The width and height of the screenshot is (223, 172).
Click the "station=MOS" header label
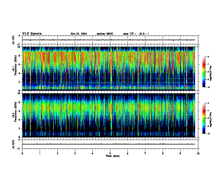point(105,34)
